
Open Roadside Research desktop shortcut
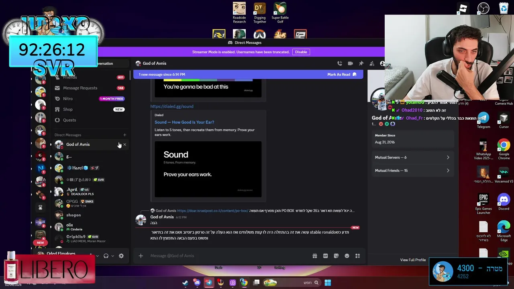239,13
